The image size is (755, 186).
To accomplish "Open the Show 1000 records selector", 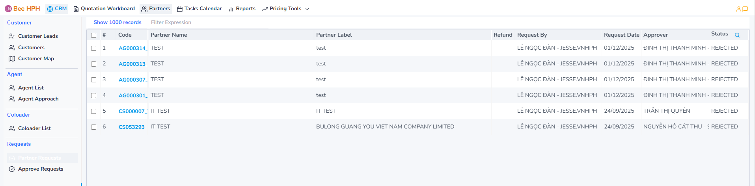I will [x=117, y=22].
